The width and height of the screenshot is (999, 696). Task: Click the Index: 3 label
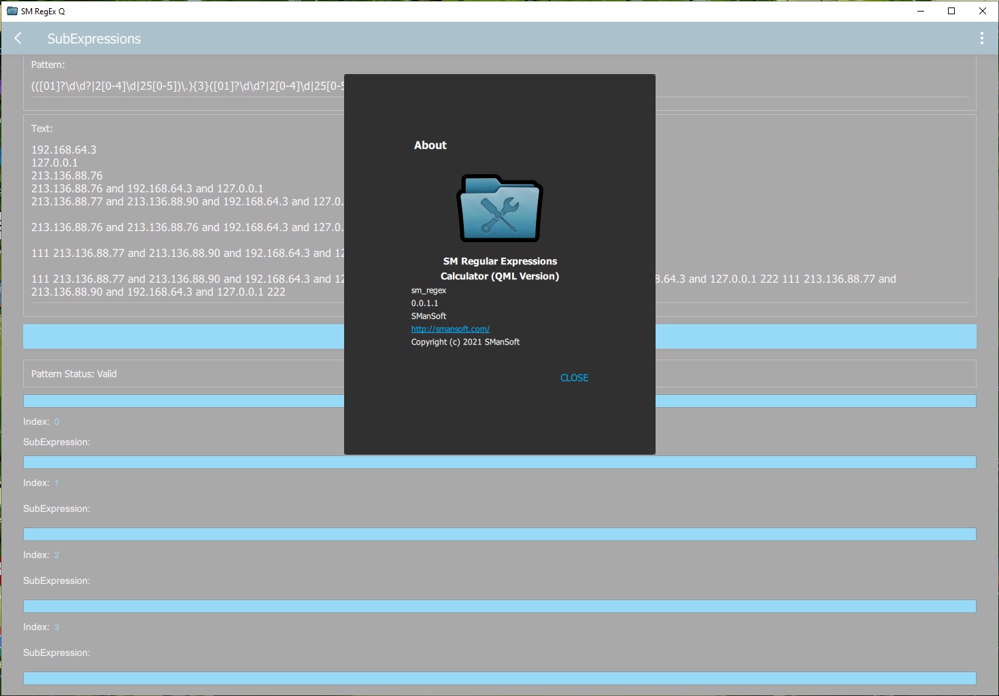(x=41, y=627)
